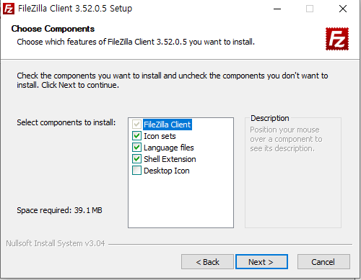The image size is (361, 280).
Task: Disable the Shell Extension checkbox
Action: tap(136, 159)
